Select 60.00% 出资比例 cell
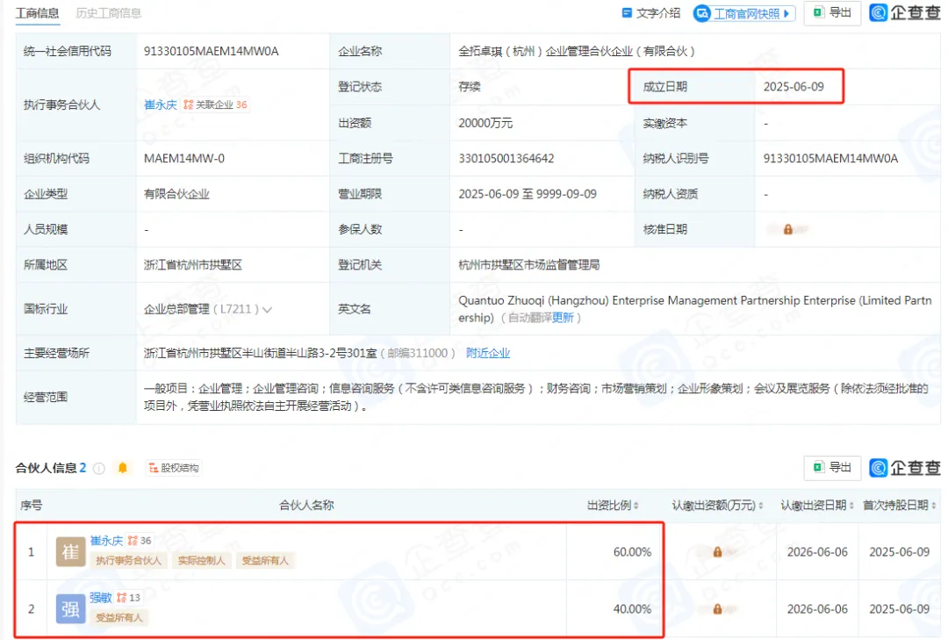948x640 pixels. [x=632, y=551]
